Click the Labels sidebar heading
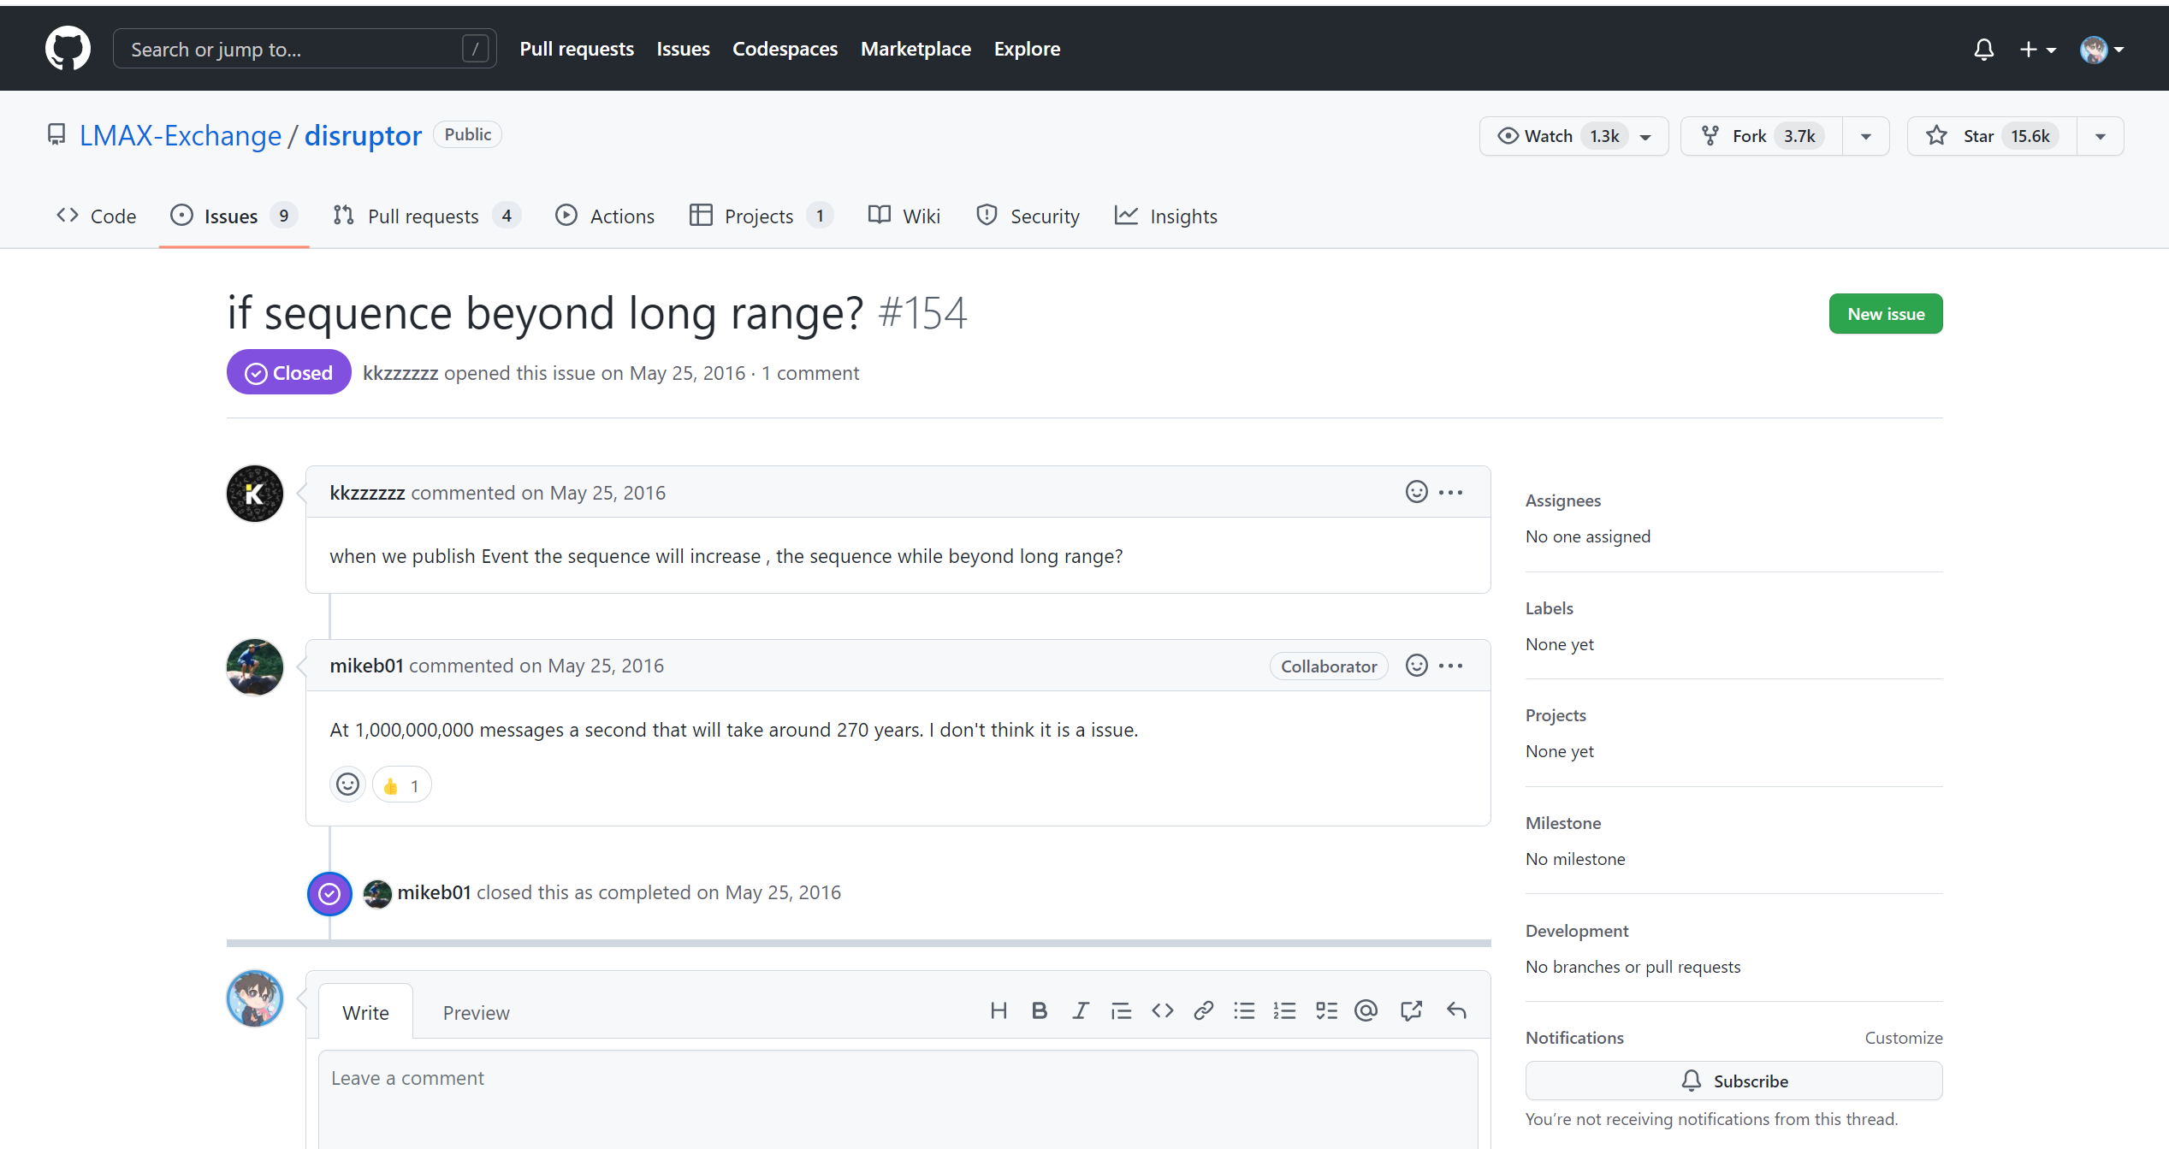This screenshot has height=1149, width=2169. tap(1549, 608)
